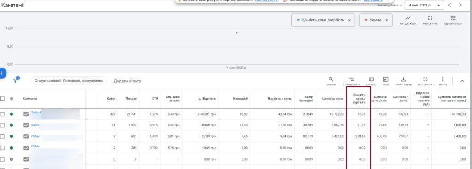Sort by the Покази column header
The width and height of the screenshot is (472, 169).
[131, 99]
